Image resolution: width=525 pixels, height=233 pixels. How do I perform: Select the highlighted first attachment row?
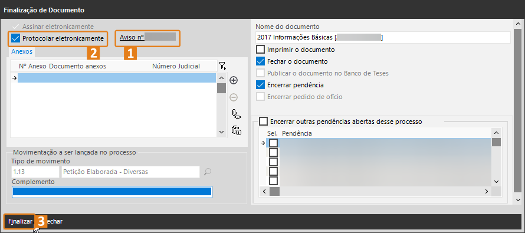(x=117, y=78)
